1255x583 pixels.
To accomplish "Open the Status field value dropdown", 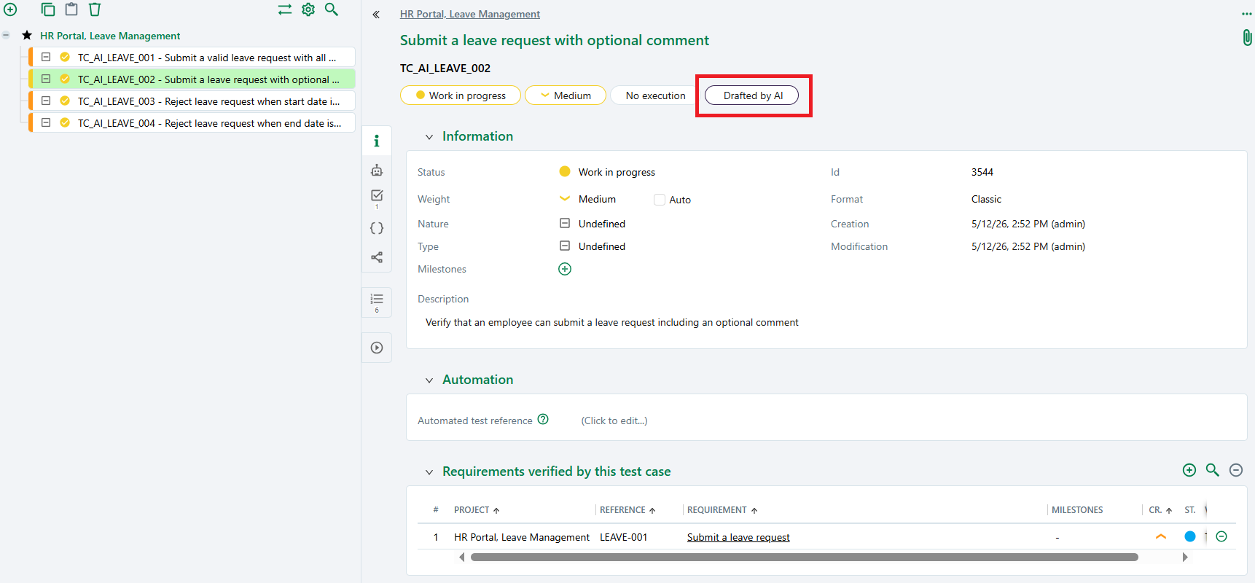I will tap(607, 172).
